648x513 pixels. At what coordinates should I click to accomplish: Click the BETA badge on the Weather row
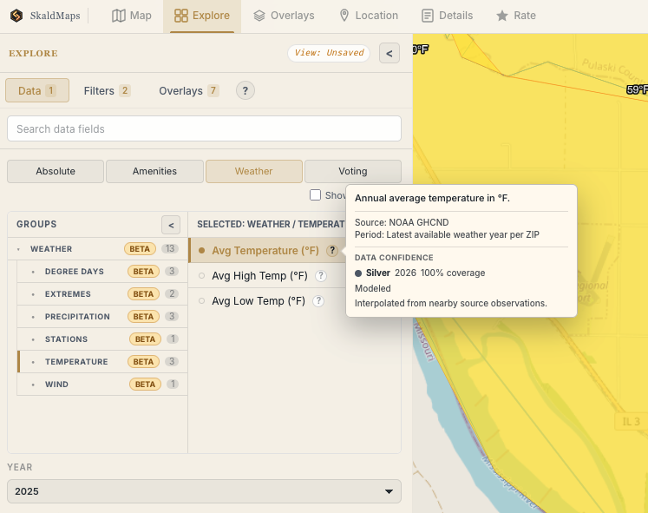tap(140, 249)
